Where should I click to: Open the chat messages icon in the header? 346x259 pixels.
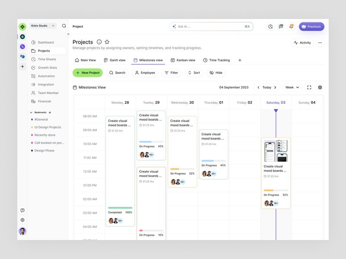point(281,26)
